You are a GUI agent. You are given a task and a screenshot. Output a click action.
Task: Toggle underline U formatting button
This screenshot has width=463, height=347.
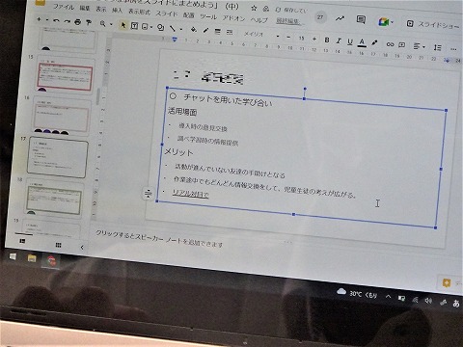pyautogui.click(x=350, y=41)
